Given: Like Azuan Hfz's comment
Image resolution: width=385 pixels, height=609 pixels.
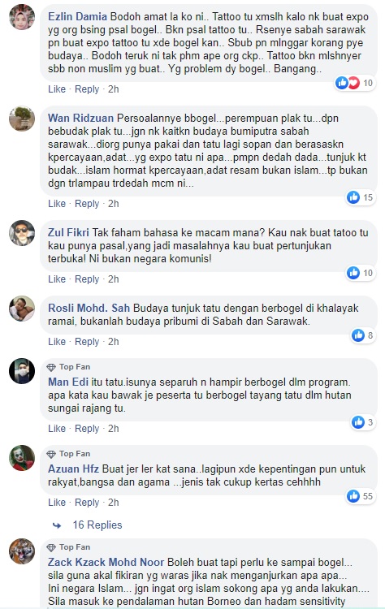Looking at the screenshot, I should pos(57,502).
